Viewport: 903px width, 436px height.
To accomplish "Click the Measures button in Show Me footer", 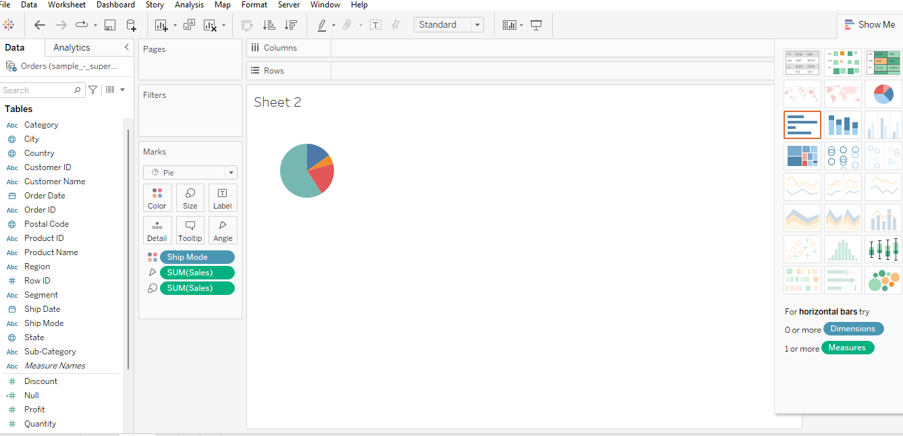I will 848,348.
